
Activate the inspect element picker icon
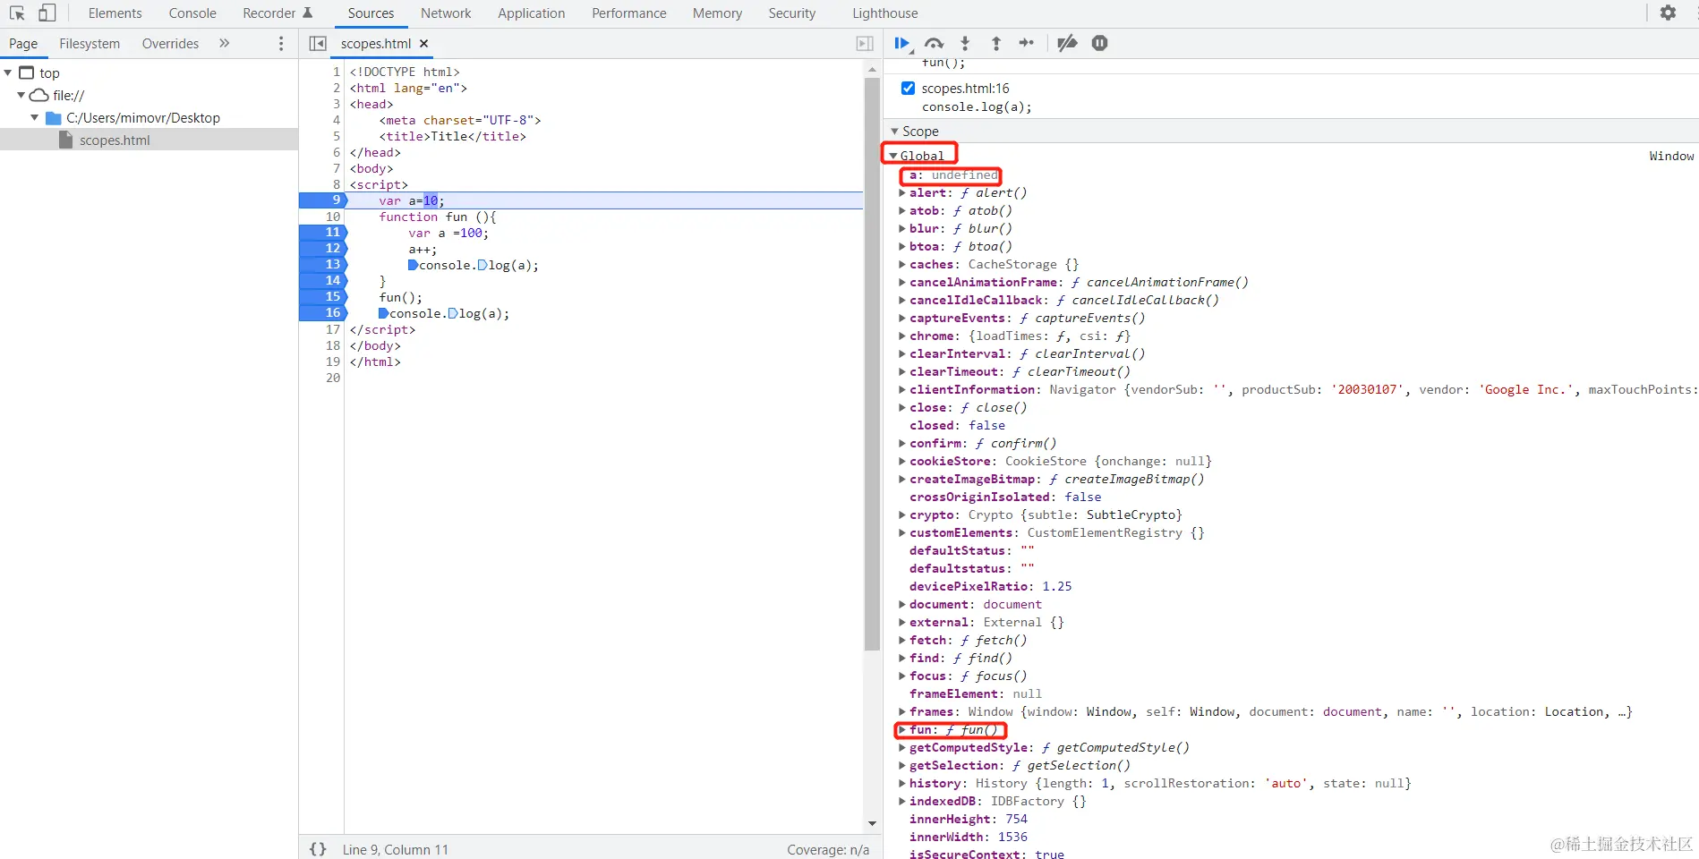[17, 13]
